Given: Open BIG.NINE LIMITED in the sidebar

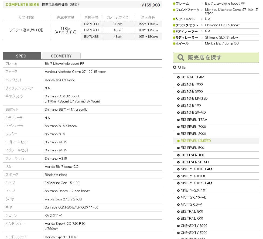Looking at the screenshot, I should [194, 98].
